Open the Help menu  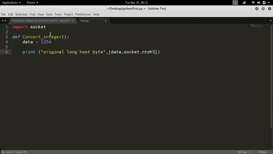point(96,14)
